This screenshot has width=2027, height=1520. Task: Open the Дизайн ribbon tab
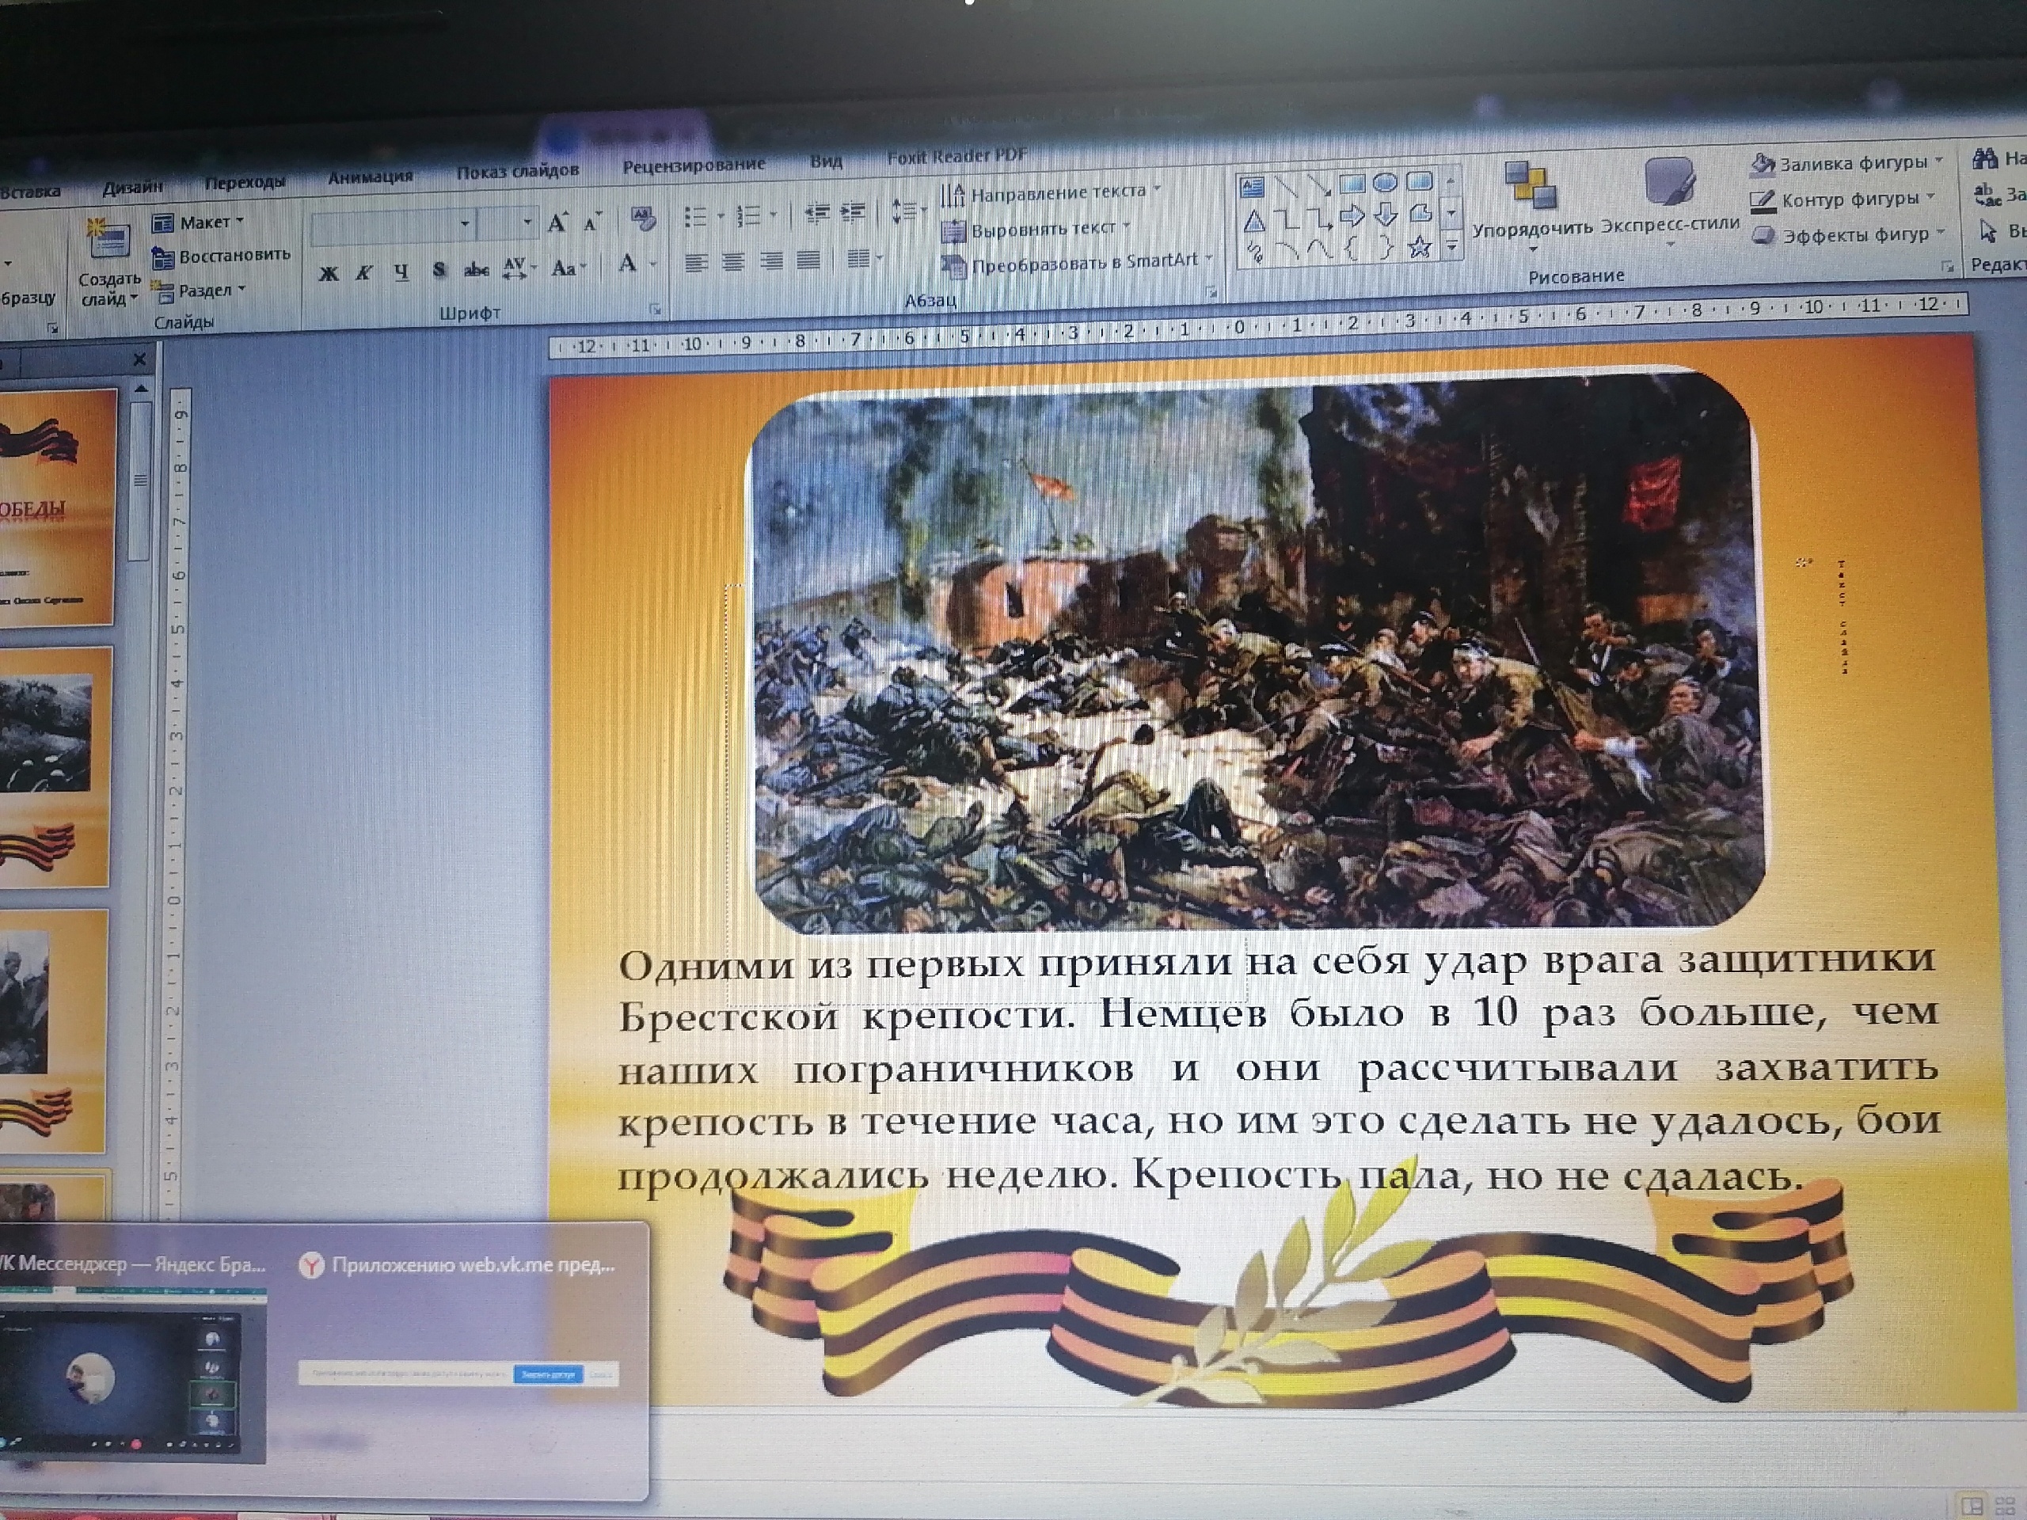[133, 187]
